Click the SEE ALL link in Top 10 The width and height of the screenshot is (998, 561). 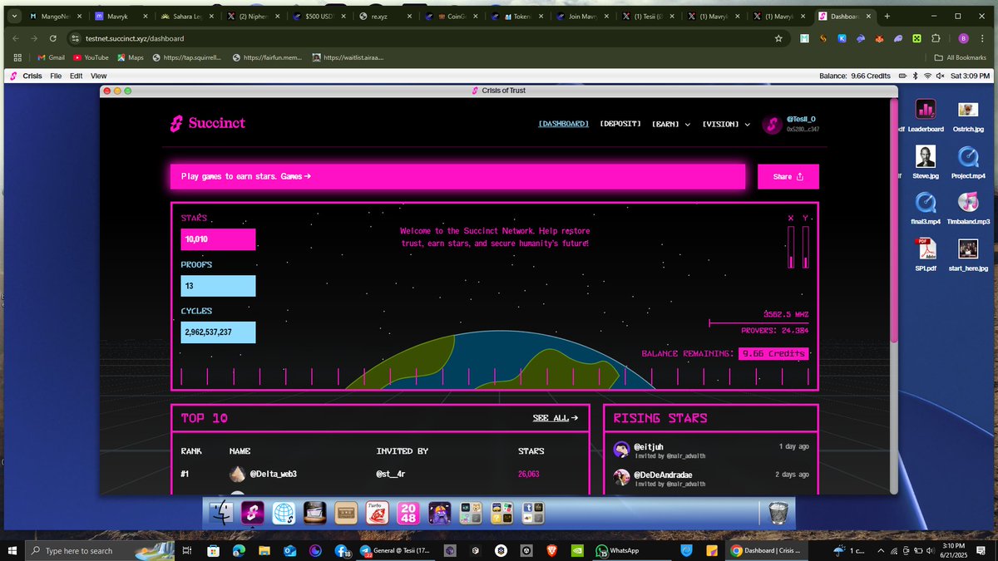pyautogui.click(x=555, y=418)
